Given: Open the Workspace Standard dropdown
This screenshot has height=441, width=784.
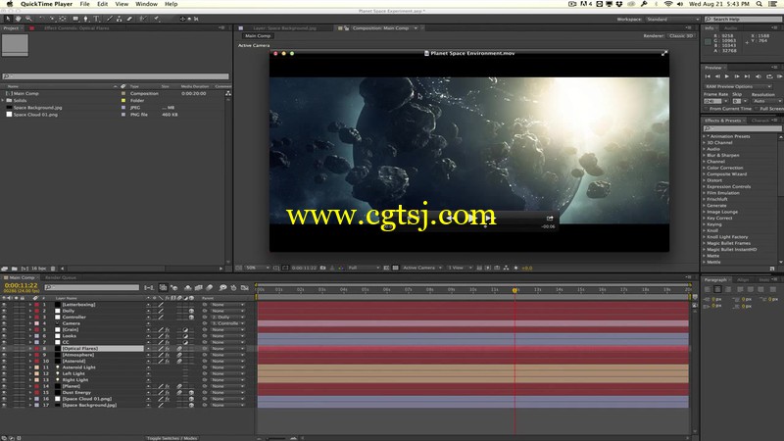Looking at the screenshot, I should point(672,19).
